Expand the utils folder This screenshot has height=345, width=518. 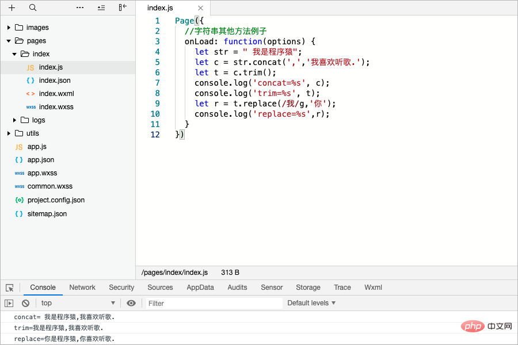(x=9, y=133)
